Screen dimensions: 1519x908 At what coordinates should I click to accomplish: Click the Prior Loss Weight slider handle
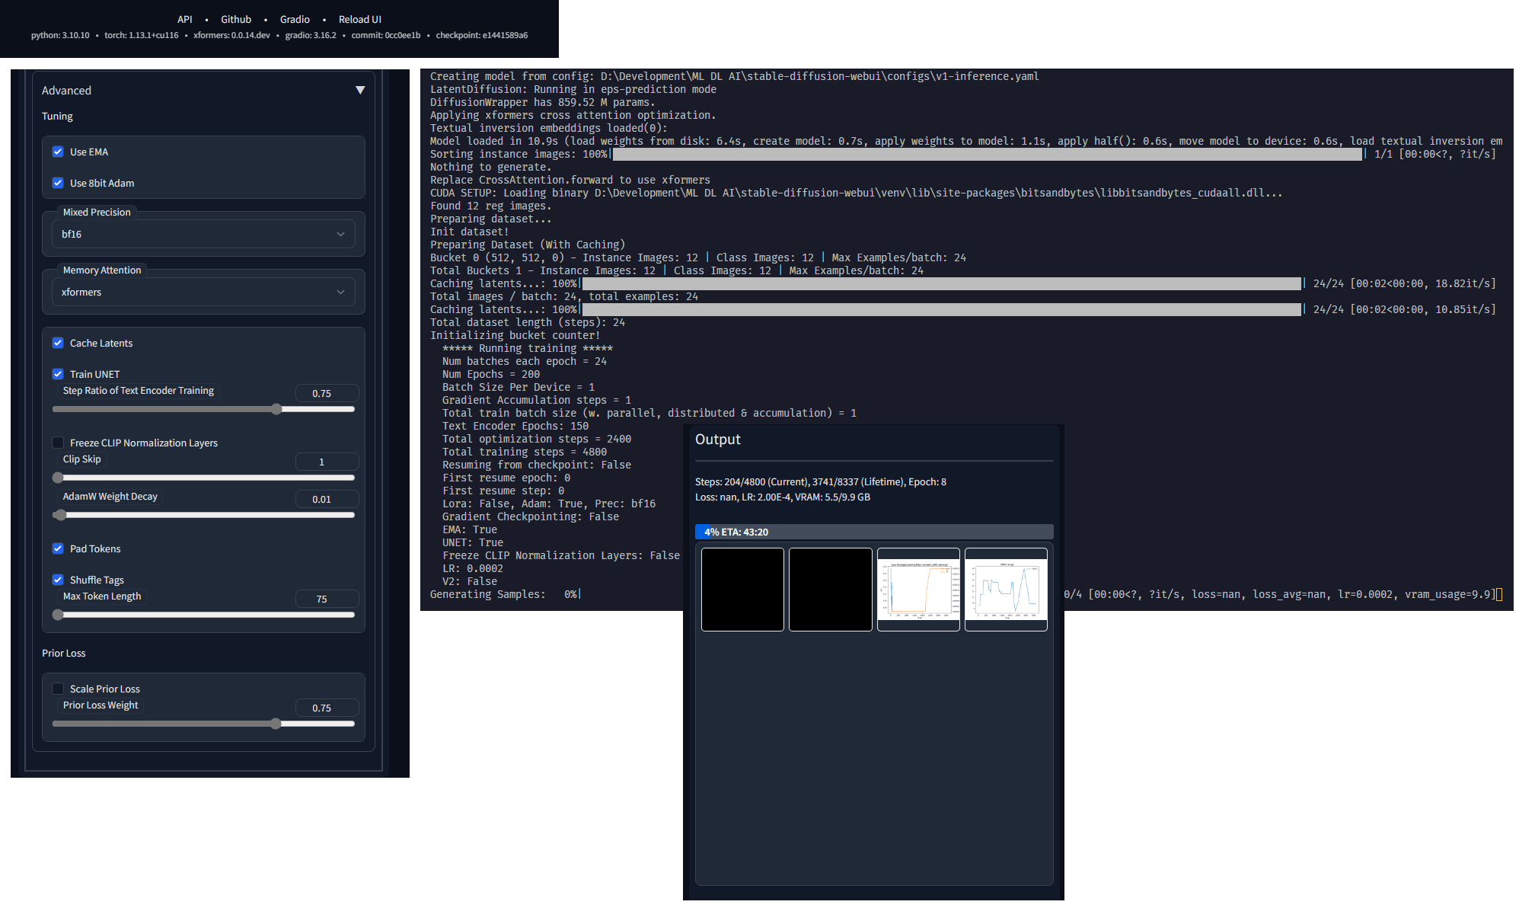click(x=276, y=724)
